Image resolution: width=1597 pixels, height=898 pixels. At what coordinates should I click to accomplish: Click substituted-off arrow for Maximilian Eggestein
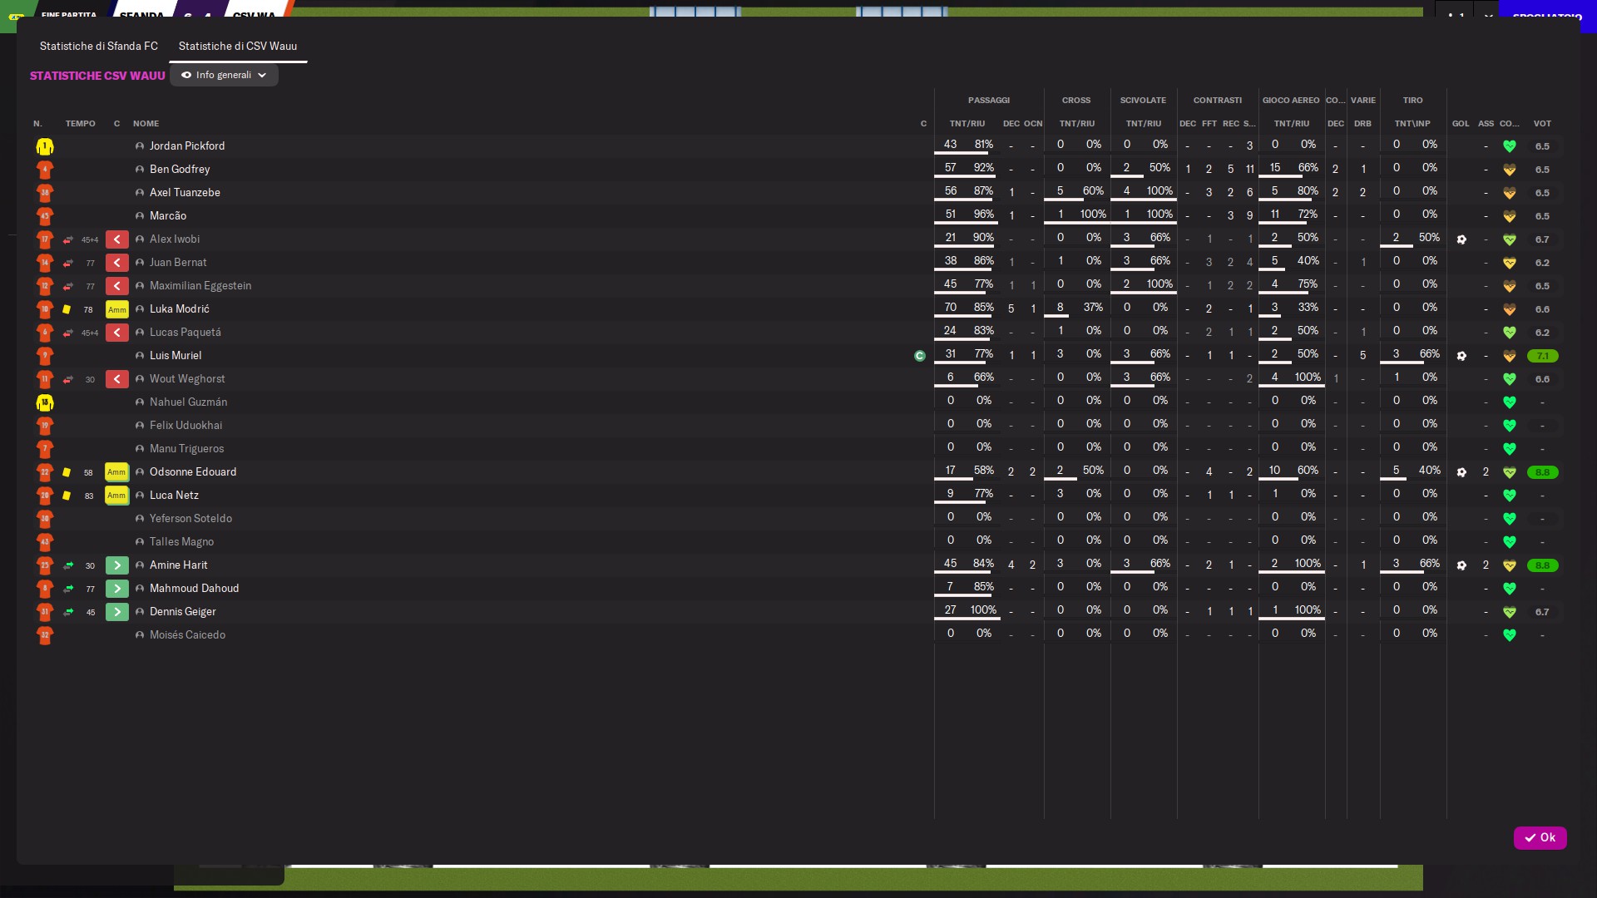(x=117, y=286)
